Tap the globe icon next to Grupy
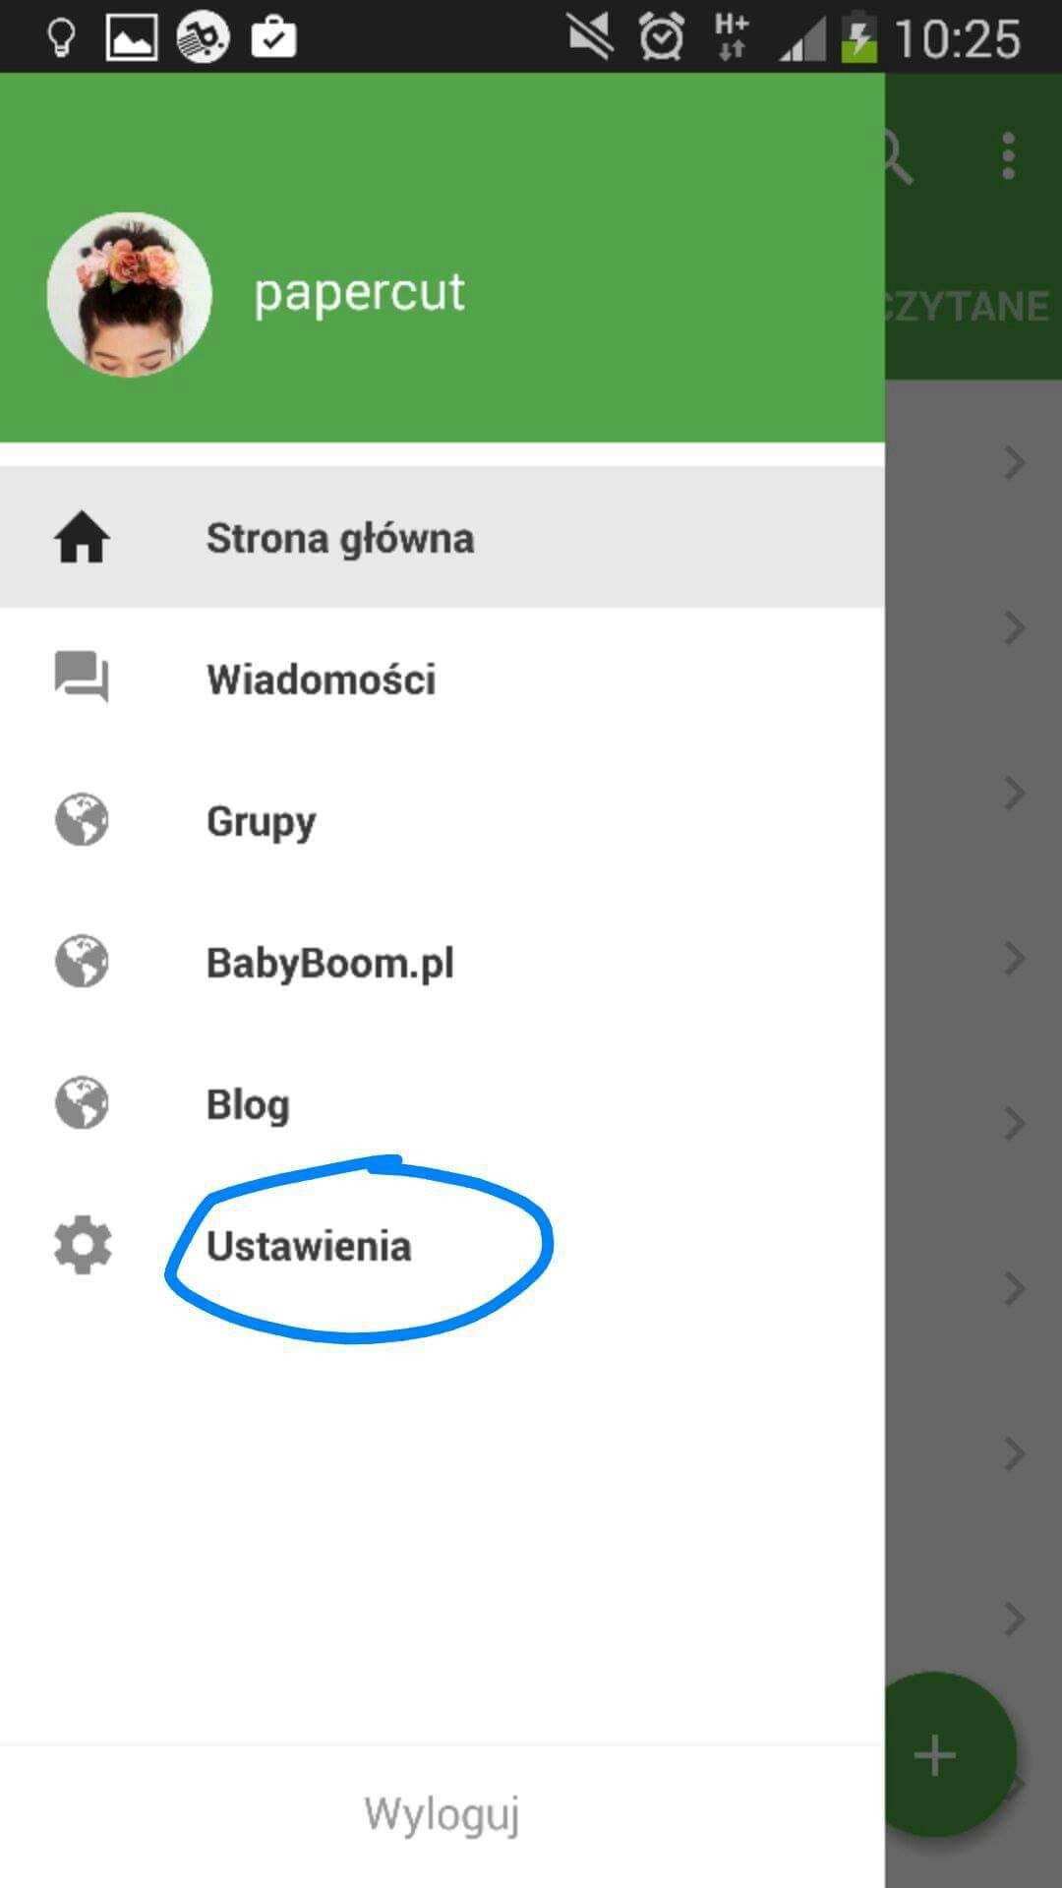The height and width of the screenshot is (1888, 1062). coord(82,820)
